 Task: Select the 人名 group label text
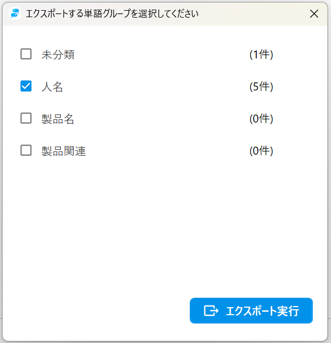[52, 87]
